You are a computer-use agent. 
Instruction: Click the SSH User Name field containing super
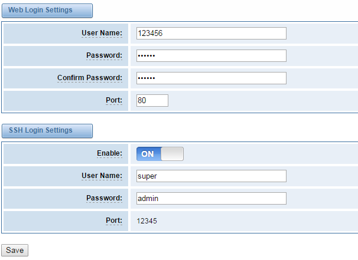coord(211,176)
